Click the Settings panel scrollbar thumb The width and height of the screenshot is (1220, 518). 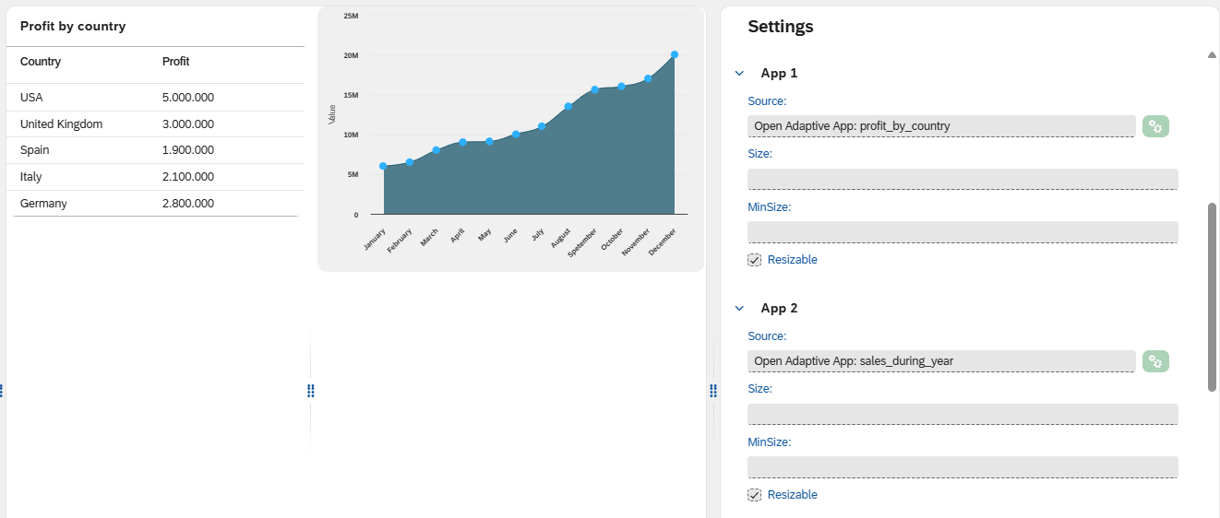[1212, 297]
